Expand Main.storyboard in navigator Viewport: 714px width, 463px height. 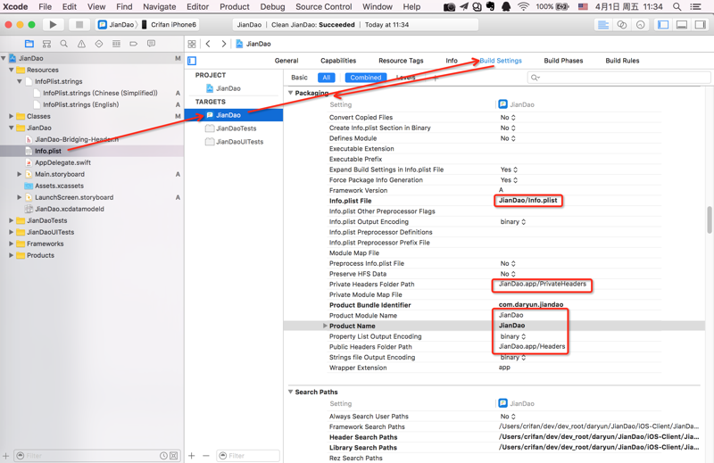pyautogui.click(x=19, y=174)
